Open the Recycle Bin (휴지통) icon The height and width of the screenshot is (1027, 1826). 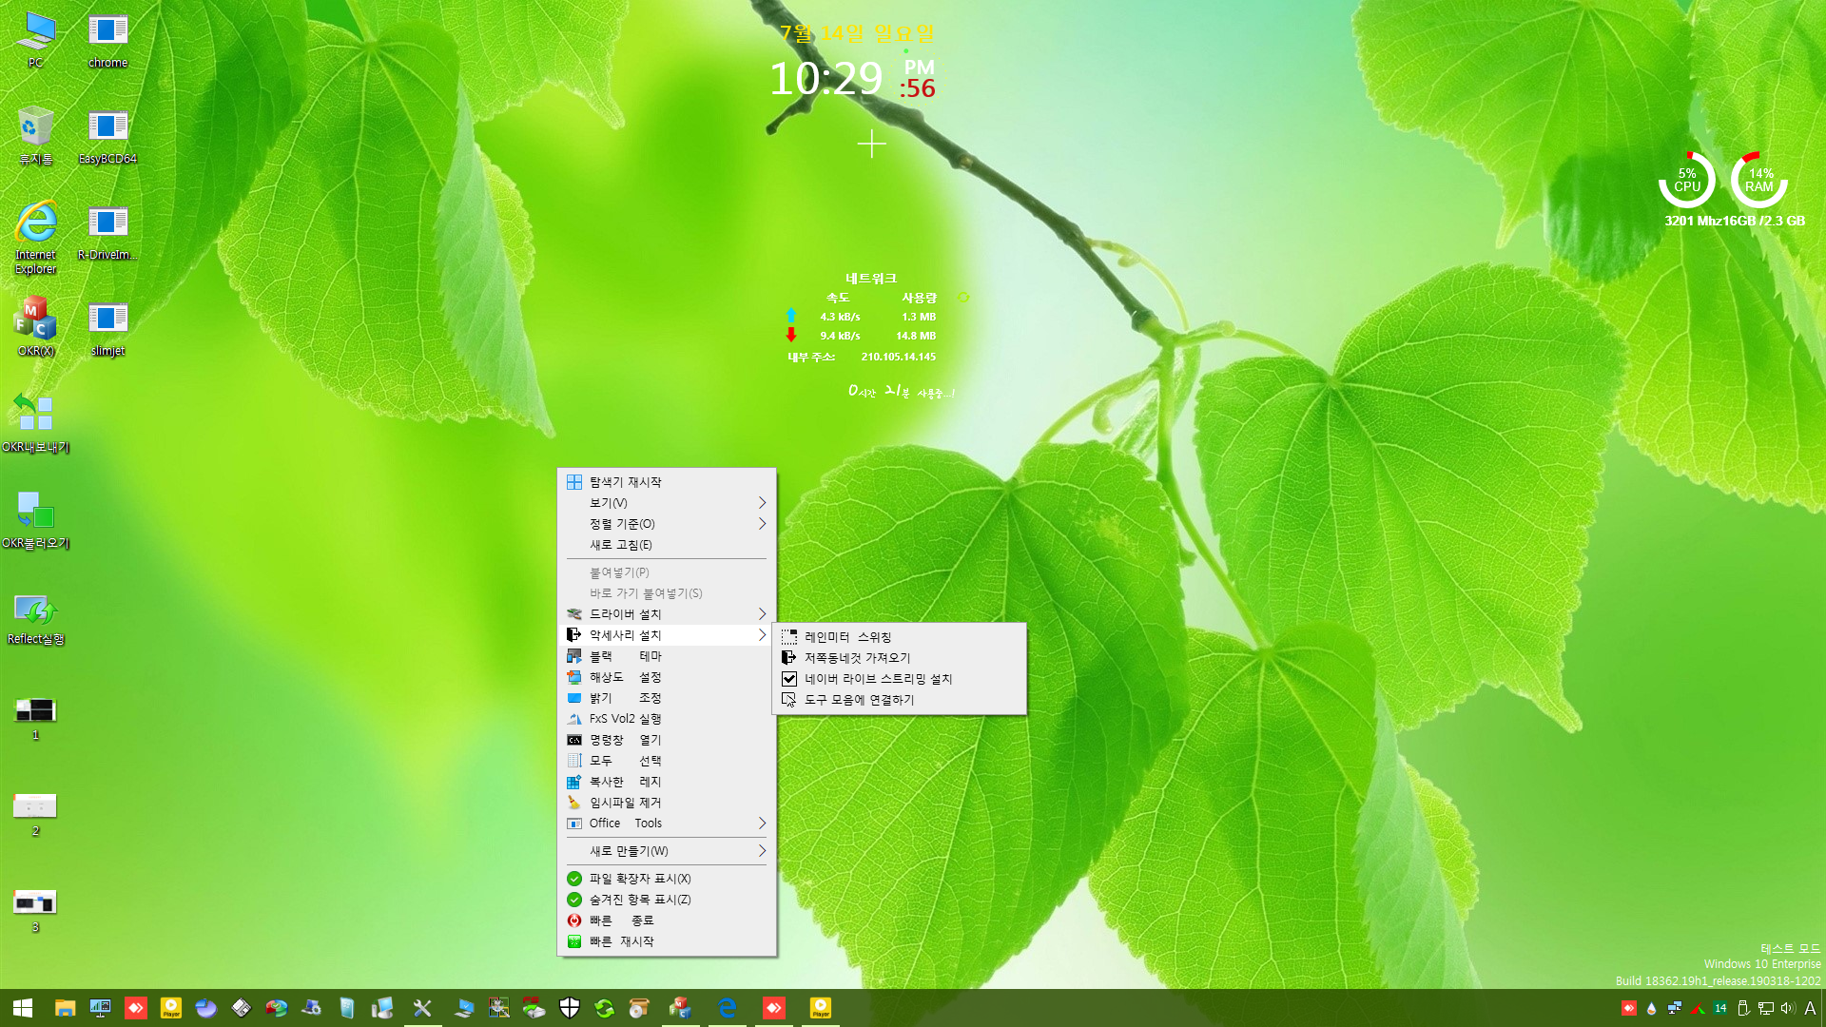35,136
